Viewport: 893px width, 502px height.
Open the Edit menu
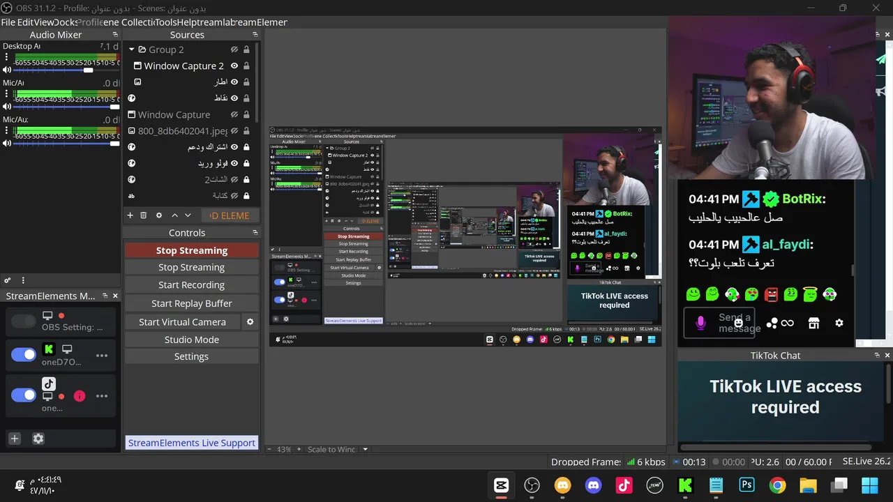[25, 22]
